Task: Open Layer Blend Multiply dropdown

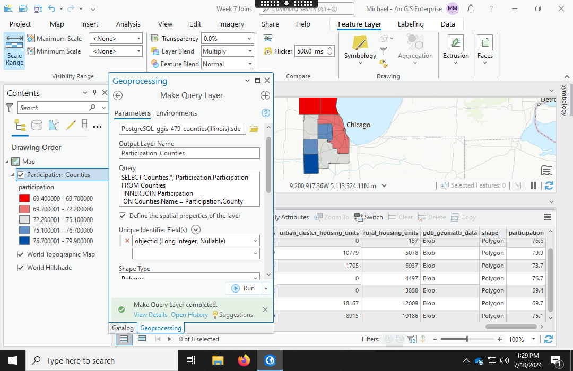Action: [x=250, y=51]
